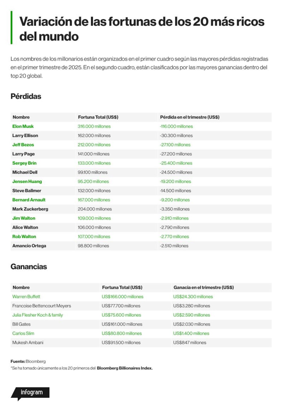
Task: Click the Pérdidas section heading
Action: [26, 96]
